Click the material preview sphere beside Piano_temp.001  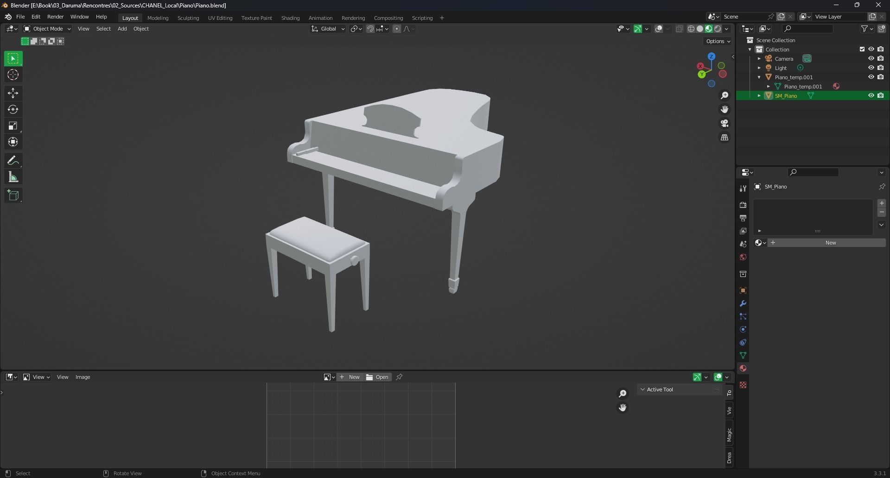pyautogui.click(x=836, y=86)
